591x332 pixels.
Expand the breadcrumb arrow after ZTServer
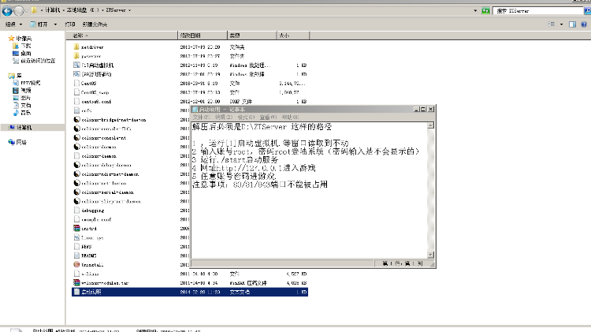(129, 10)
